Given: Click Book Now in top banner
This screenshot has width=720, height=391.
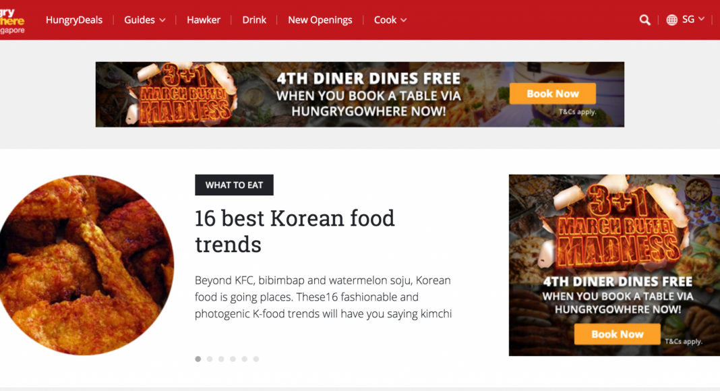Looking at the screenshot, I should pyautogui.click(x=552, y=94).
